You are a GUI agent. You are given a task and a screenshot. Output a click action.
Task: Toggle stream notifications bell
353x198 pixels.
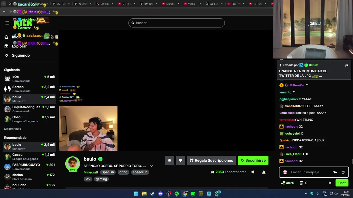tap(170, 161)
